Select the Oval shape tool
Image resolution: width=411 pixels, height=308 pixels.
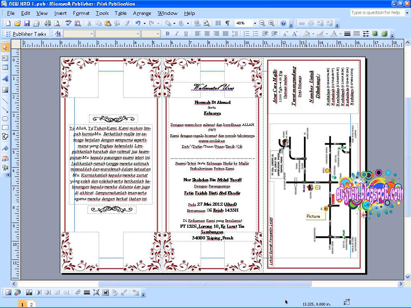5,119
